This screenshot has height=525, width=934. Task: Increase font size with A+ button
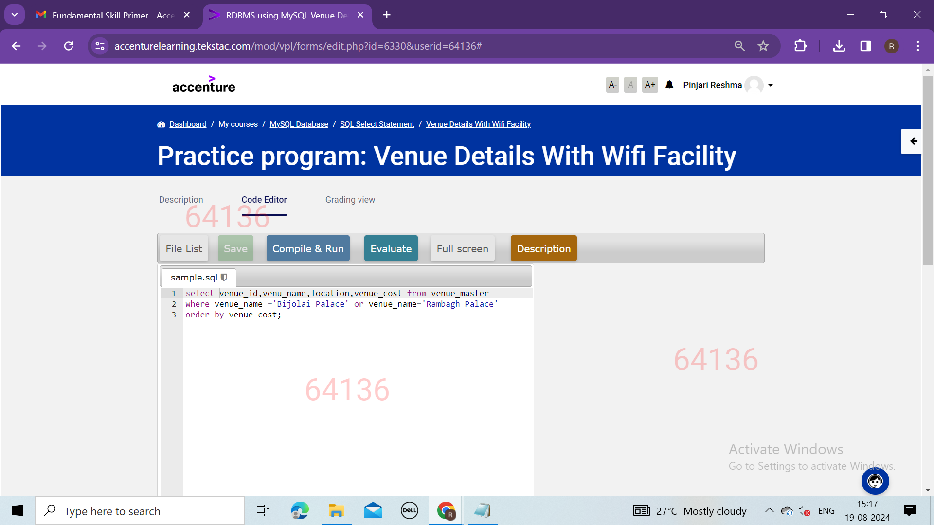[x=650, y=85]
